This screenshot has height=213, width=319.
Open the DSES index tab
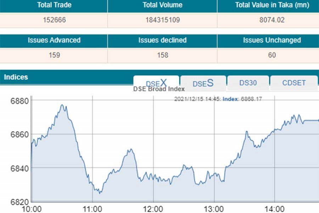[203, 83]
